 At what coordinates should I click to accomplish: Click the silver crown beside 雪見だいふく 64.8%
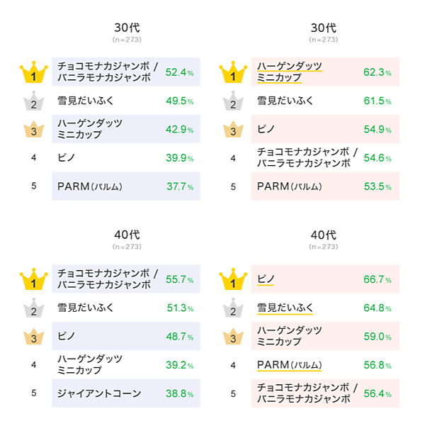coord(232,308)
